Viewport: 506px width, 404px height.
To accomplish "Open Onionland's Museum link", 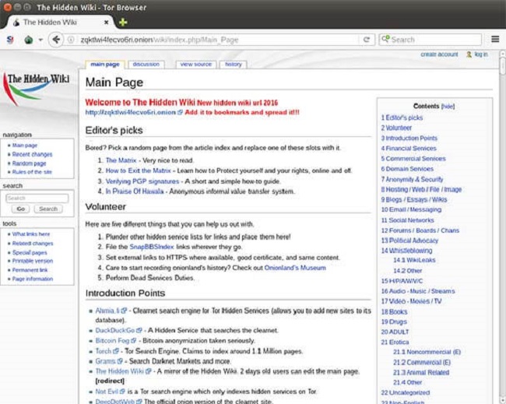I will click(x=295, y=268).
